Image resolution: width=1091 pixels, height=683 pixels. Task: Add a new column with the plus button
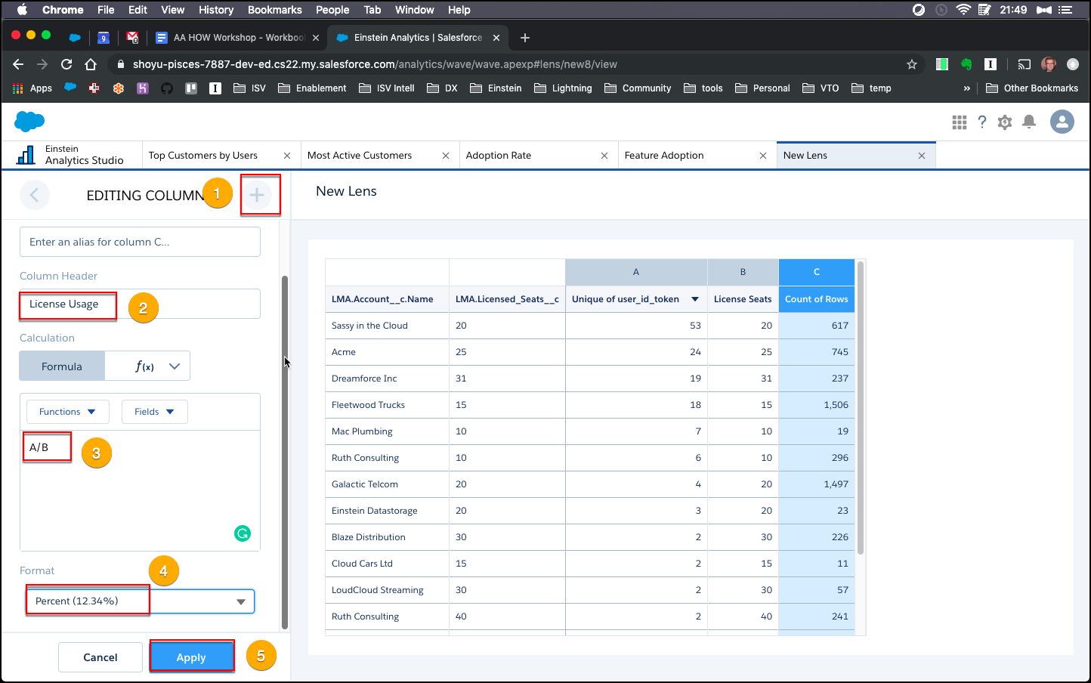coord(257,195)
